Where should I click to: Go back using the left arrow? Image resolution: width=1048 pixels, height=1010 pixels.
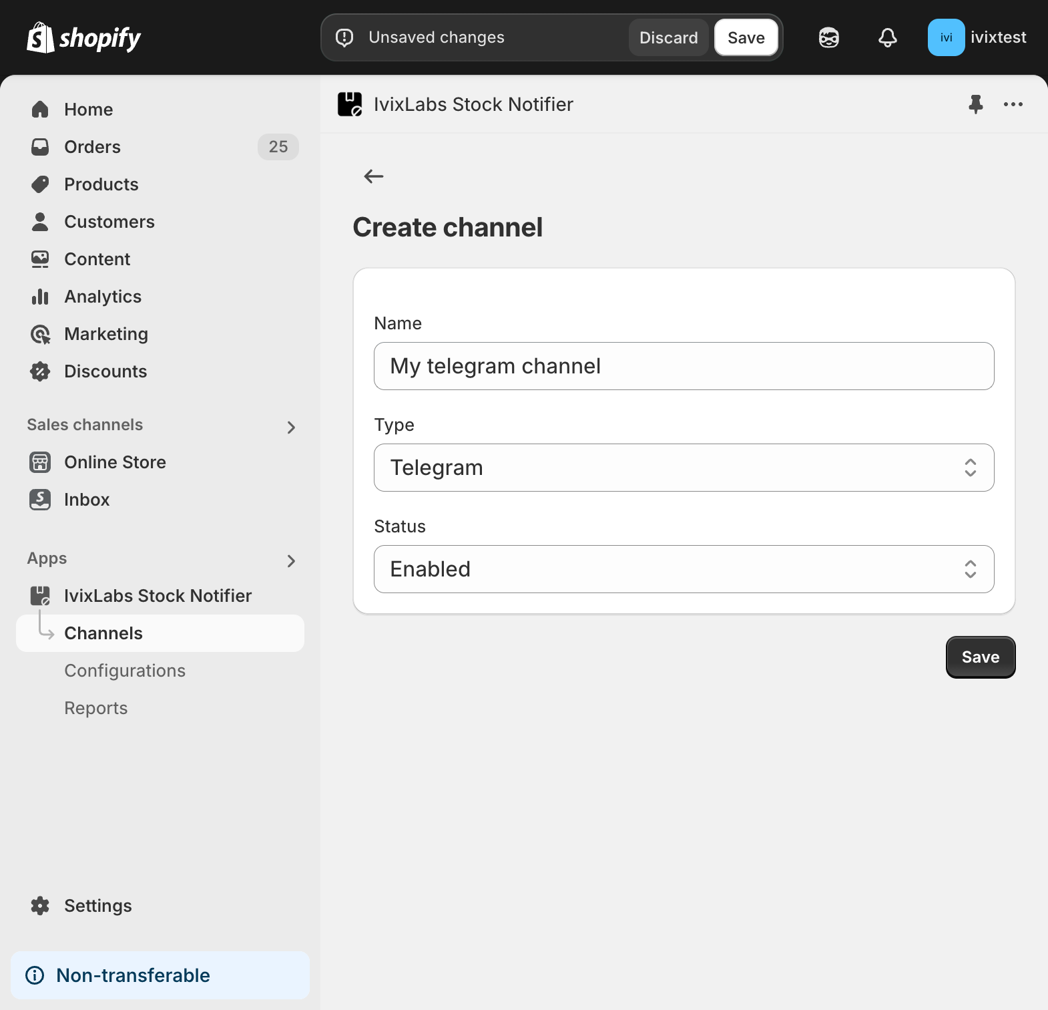[374, 176]
